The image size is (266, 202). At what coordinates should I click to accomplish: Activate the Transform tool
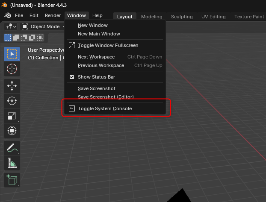click(12, 130)
